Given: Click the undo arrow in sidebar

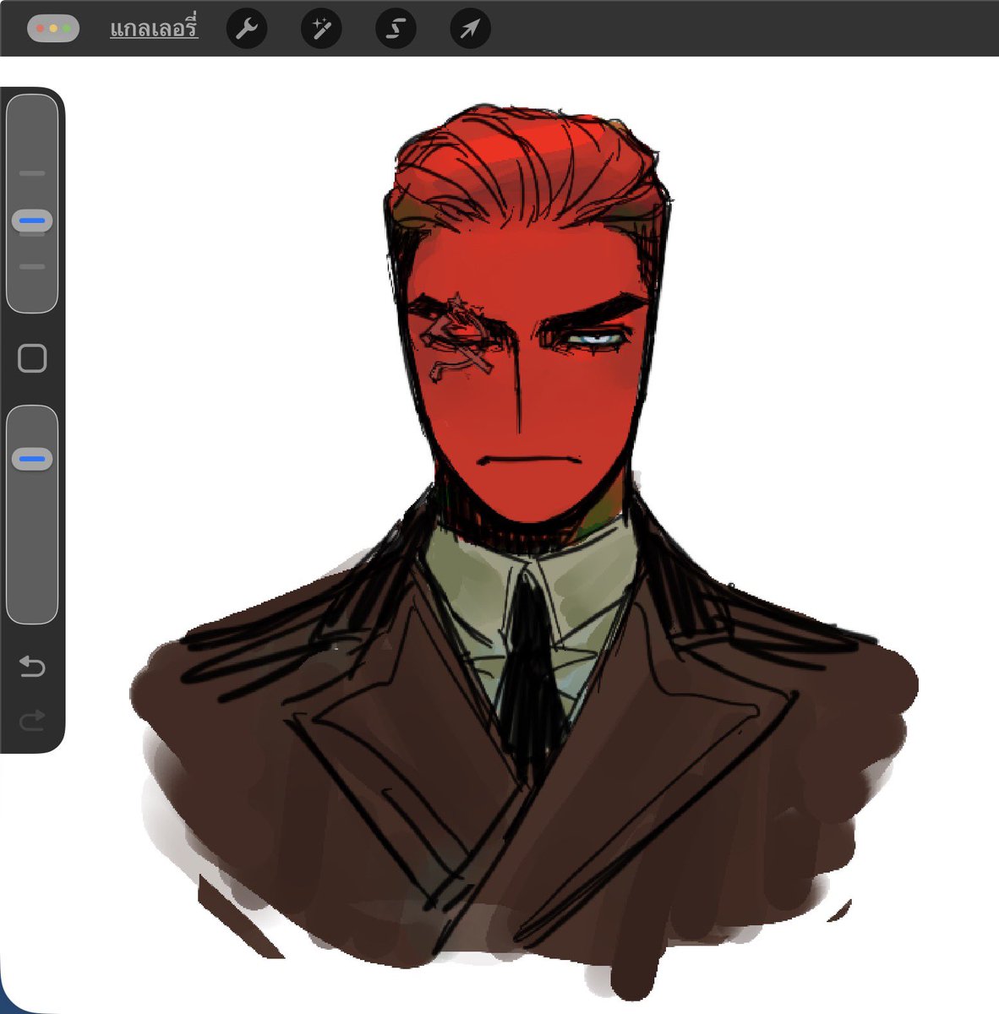Looking at the screenshot, I should click(x=32, y=668).
